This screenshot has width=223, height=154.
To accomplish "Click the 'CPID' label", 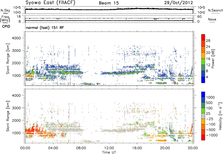I will (6, 26).
